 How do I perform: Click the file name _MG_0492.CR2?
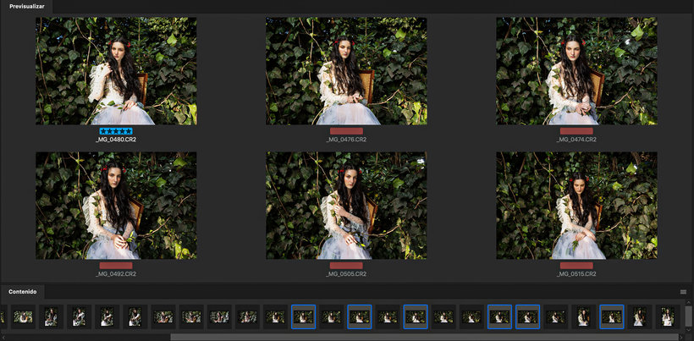[x=116, y=274]
